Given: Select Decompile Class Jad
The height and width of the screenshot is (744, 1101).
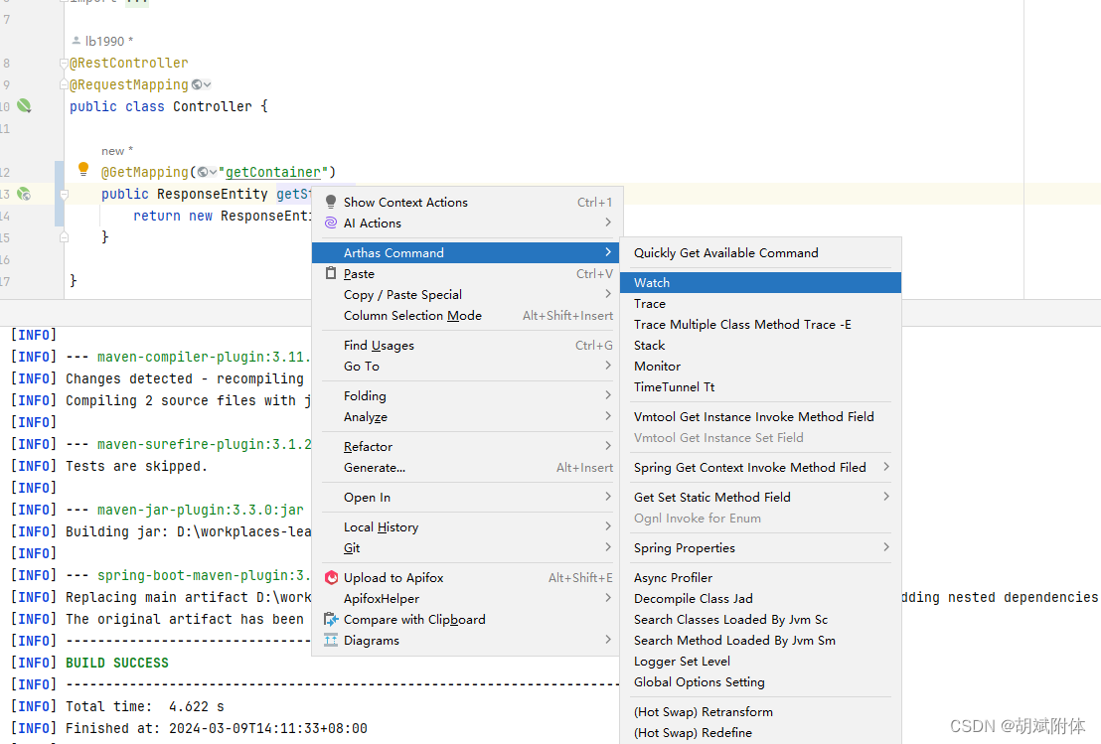Looking at the screenshot, I should 760,599.
